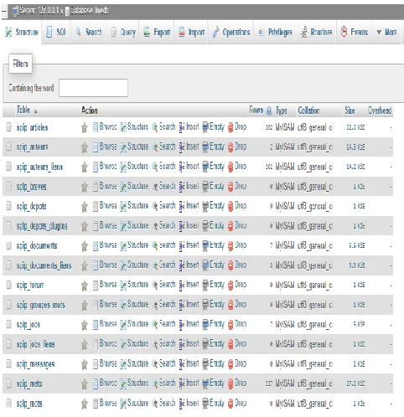Open the spip_jobs_liens table link
Viewport: 404px width, 417px height.
point(35,344)
